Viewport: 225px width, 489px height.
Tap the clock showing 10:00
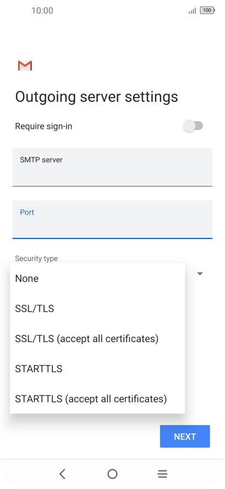click(42, 10)
